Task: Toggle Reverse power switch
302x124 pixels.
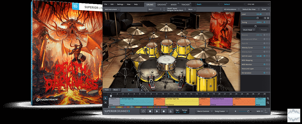Action: pyautogui.click(x=265, y=35)
